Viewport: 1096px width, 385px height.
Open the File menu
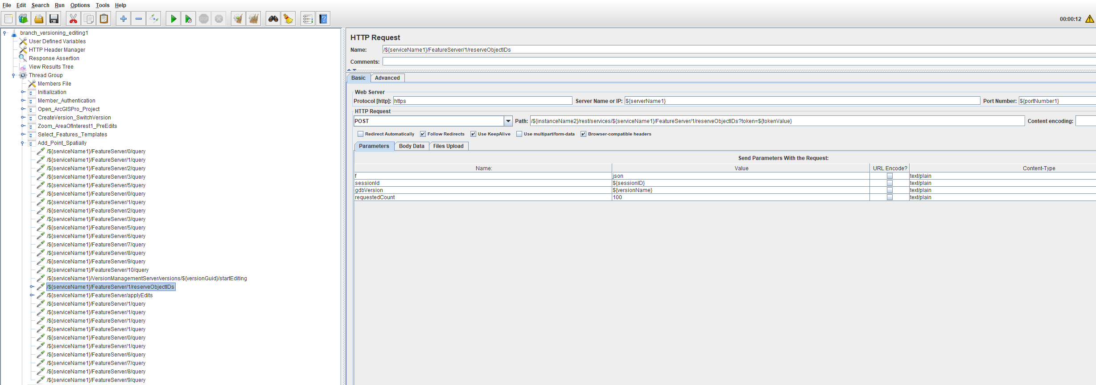click(7, 5)
